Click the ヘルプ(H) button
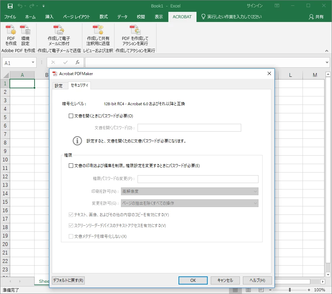Viewport: 332px width, 294px height. click(x=257, y=280)
